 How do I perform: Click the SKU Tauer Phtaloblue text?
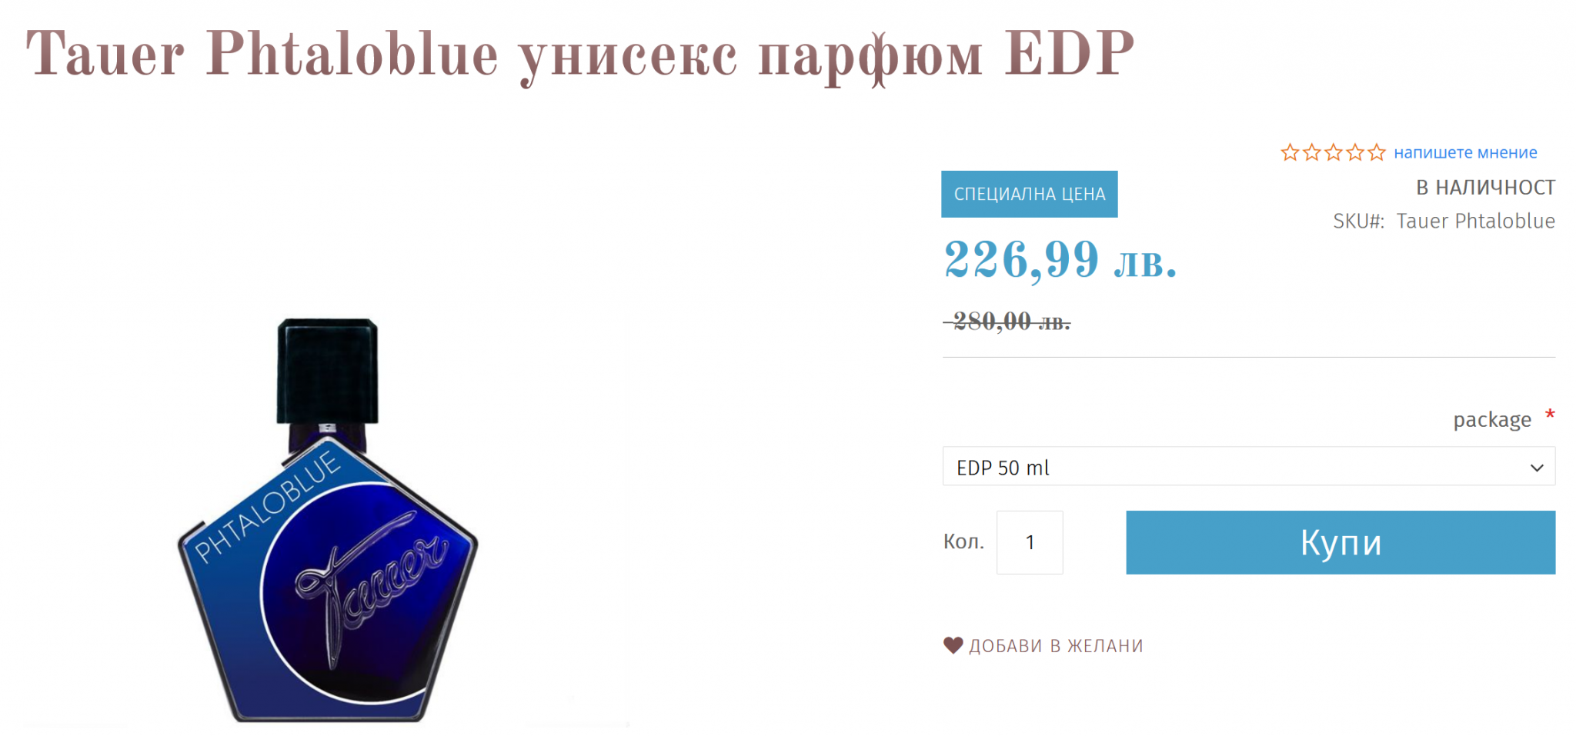pos(1444,221)
